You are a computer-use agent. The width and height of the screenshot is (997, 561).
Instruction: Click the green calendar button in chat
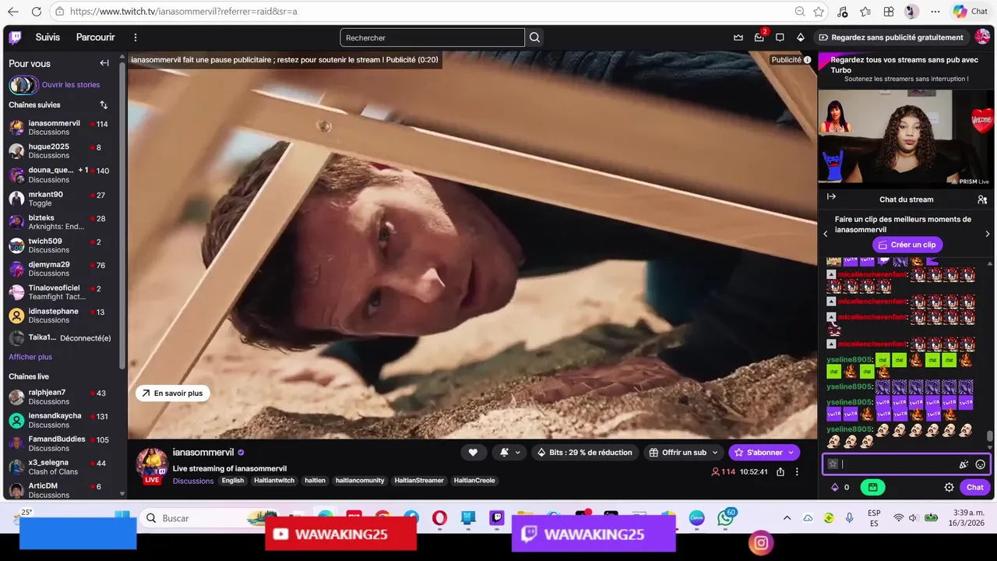click(872, 488)
